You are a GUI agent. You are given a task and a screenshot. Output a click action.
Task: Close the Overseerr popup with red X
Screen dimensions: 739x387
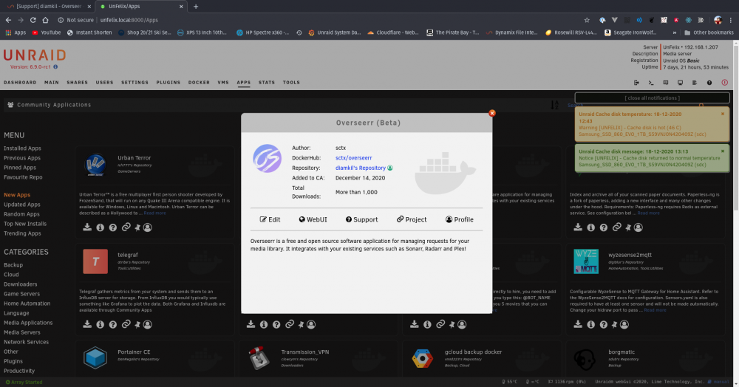492,113
